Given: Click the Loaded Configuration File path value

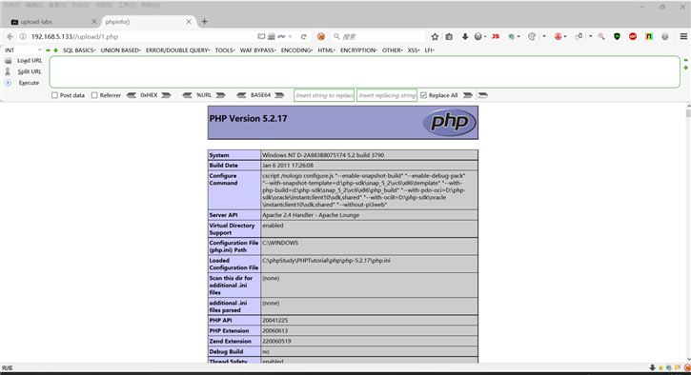Looking at the screenshot, I should coord(326,261).
